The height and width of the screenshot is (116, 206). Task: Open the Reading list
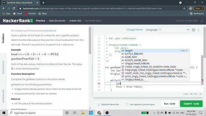pos(197,14)
